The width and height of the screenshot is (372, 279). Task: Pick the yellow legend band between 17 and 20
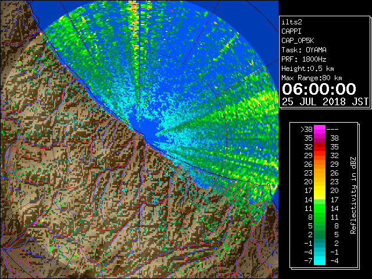(320, 191)
